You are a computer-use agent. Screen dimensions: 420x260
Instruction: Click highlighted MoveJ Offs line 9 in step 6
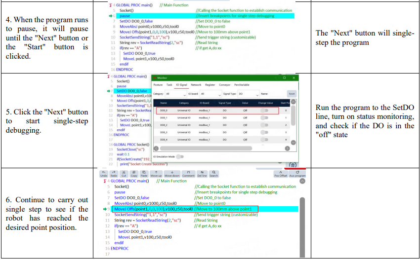(x=205, y=209)
